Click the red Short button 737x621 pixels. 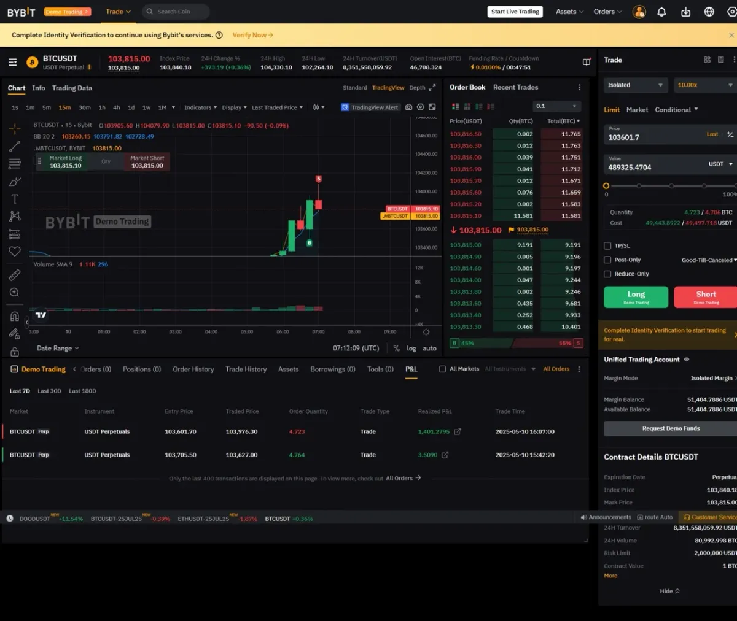706,297
